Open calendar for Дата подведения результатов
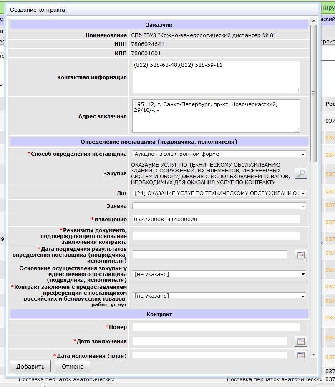The height and width of the screenshot is (387, 335). 301,255
